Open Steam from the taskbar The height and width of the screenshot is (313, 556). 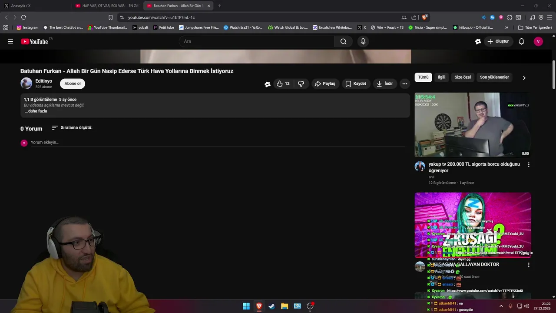pyautogui.click(x=271, y=306)
